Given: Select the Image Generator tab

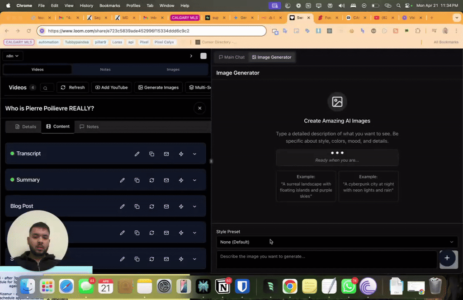Looking at the screenshot, I should 272,57.
